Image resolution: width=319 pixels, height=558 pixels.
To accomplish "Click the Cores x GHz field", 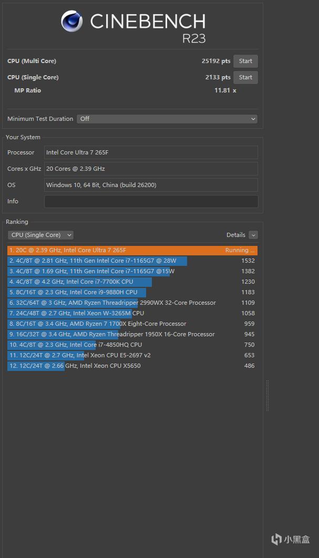I will coord(151,169).
